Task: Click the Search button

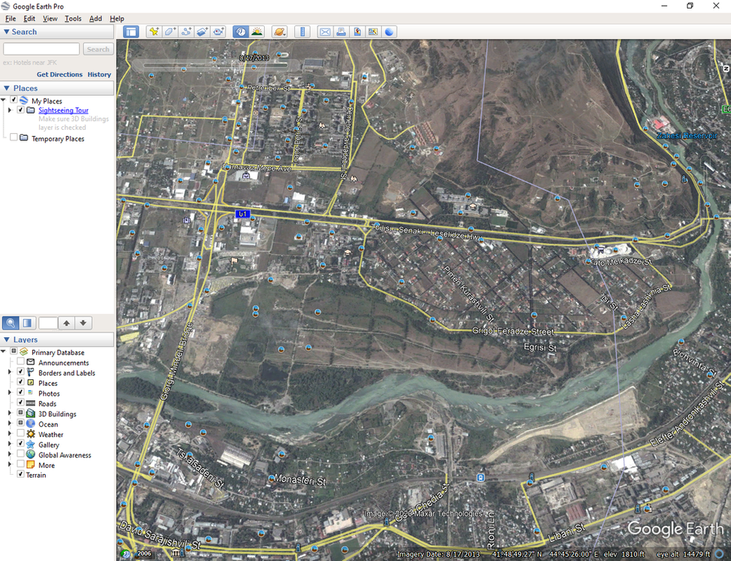Action: 98,49
